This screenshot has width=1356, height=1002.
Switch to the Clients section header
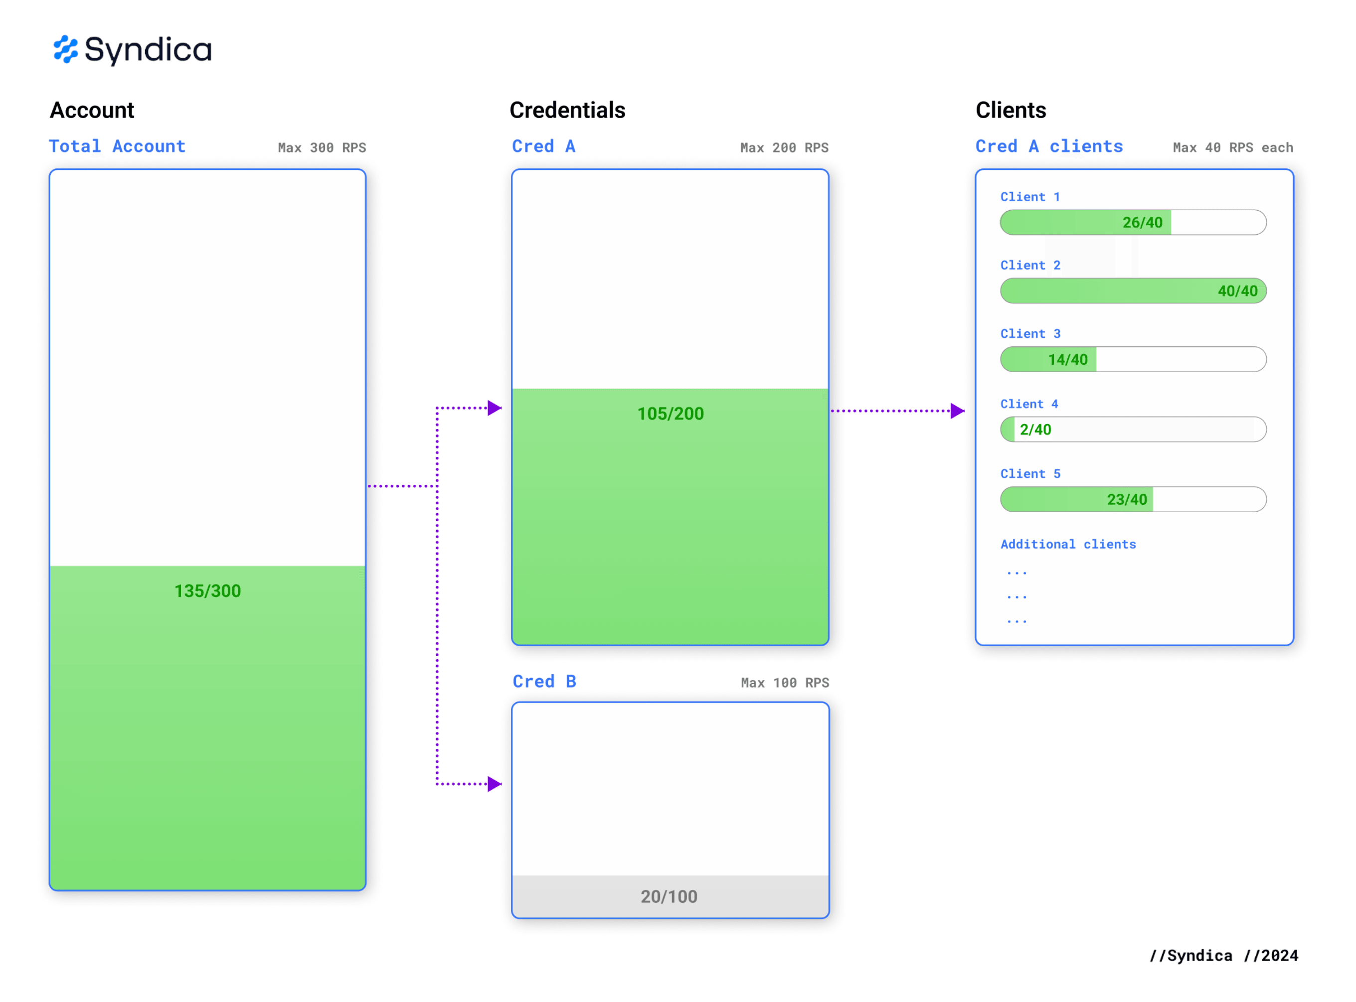coord(1011,110)
